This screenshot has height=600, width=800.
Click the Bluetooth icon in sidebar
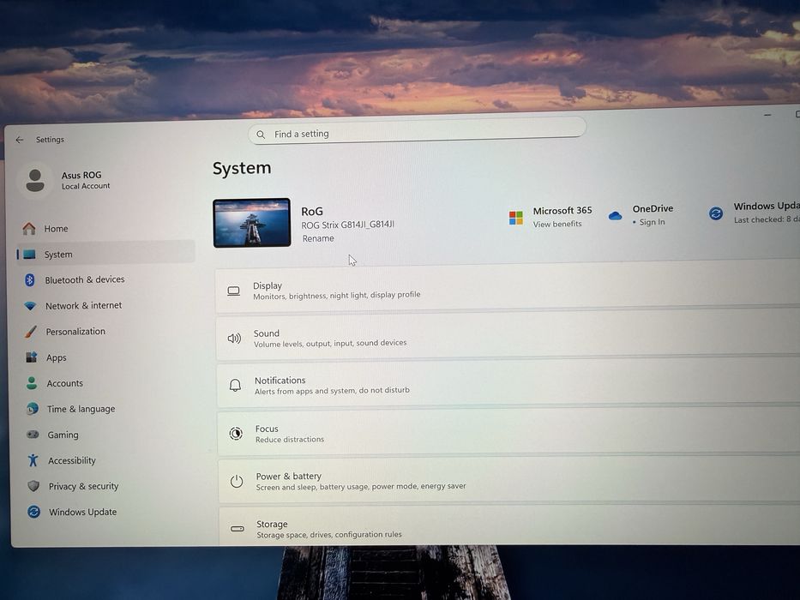[30, 279]
